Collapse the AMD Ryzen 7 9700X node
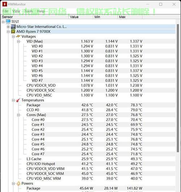181x192 pixels. tap(8, 32)
